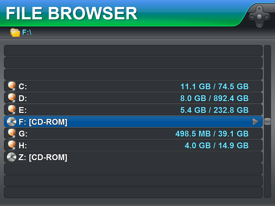Click the E: hard drive icon
The width and height of the screenshot is (275, 206).
(x=12, y=110)
